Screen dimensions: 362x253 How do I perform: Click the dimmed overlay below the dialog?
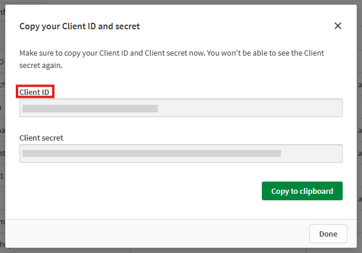click(181, 251)
